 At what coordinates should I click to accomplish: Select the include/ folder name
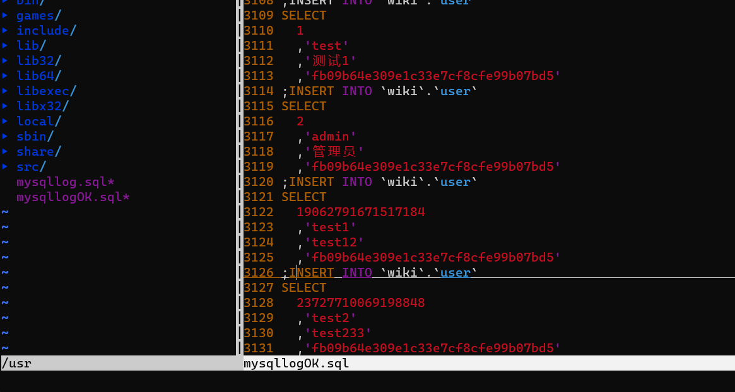coord(47,30)
